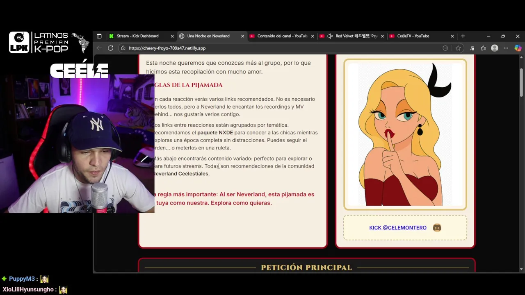
Task: Open a new browser tab
Action: [x=463, y=36]
